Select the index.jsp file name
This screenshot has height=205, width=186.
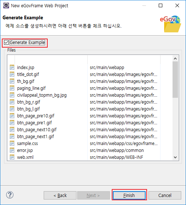click(x=25, y=68)
